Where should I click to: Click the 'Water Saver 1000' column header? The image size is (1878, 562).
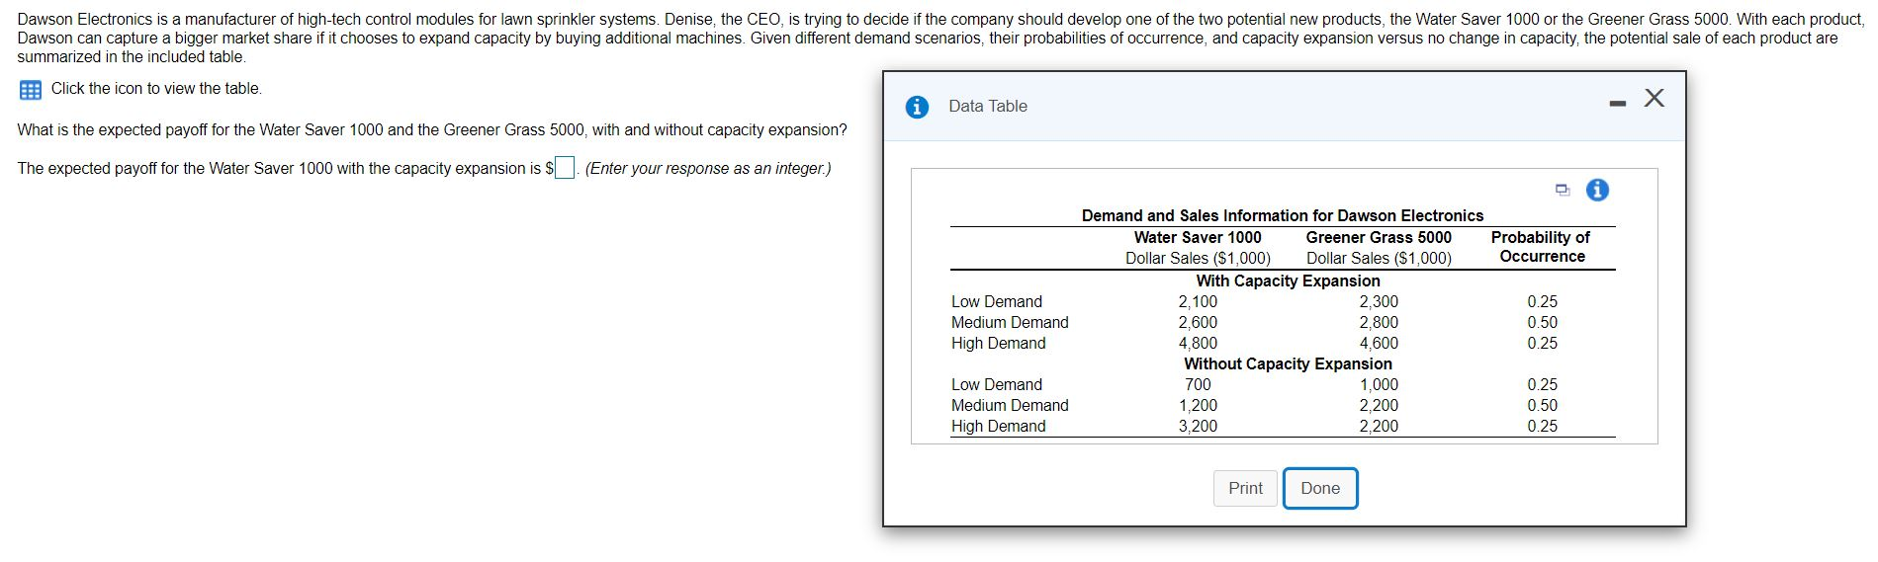[x=1198, y=237]
